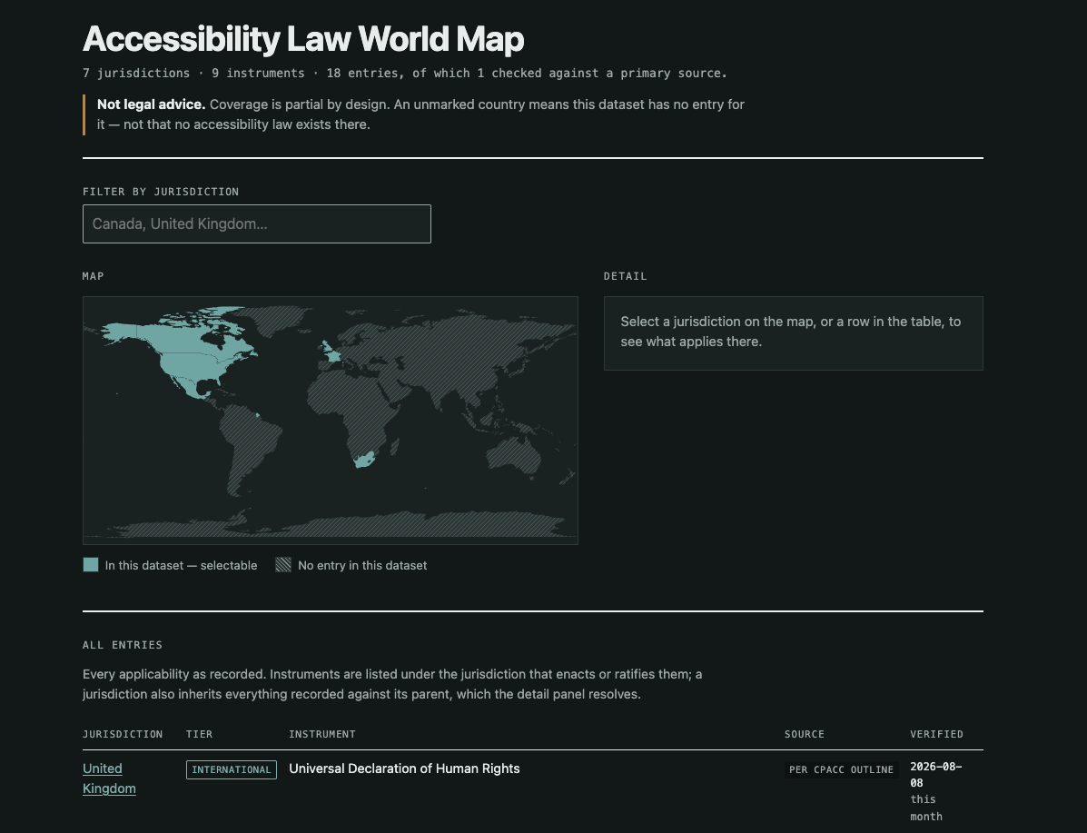Click the 'Accessibility Law World Map' heading

pos(303,39)
